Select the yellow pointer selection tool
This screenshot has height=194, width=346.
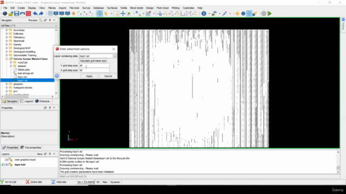106,13
